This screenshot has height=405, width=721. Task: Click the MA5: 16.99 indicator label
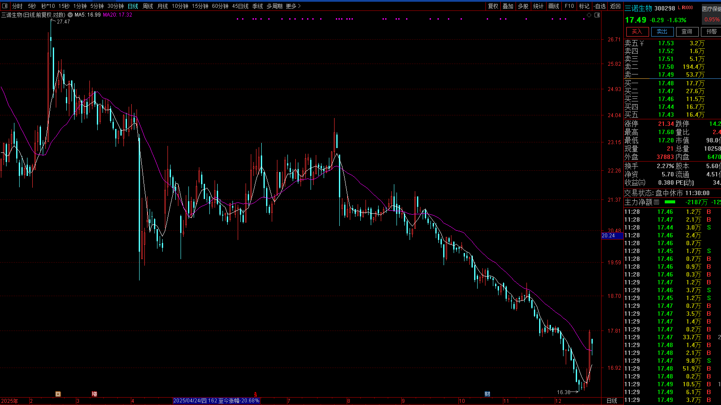(88, 15)
